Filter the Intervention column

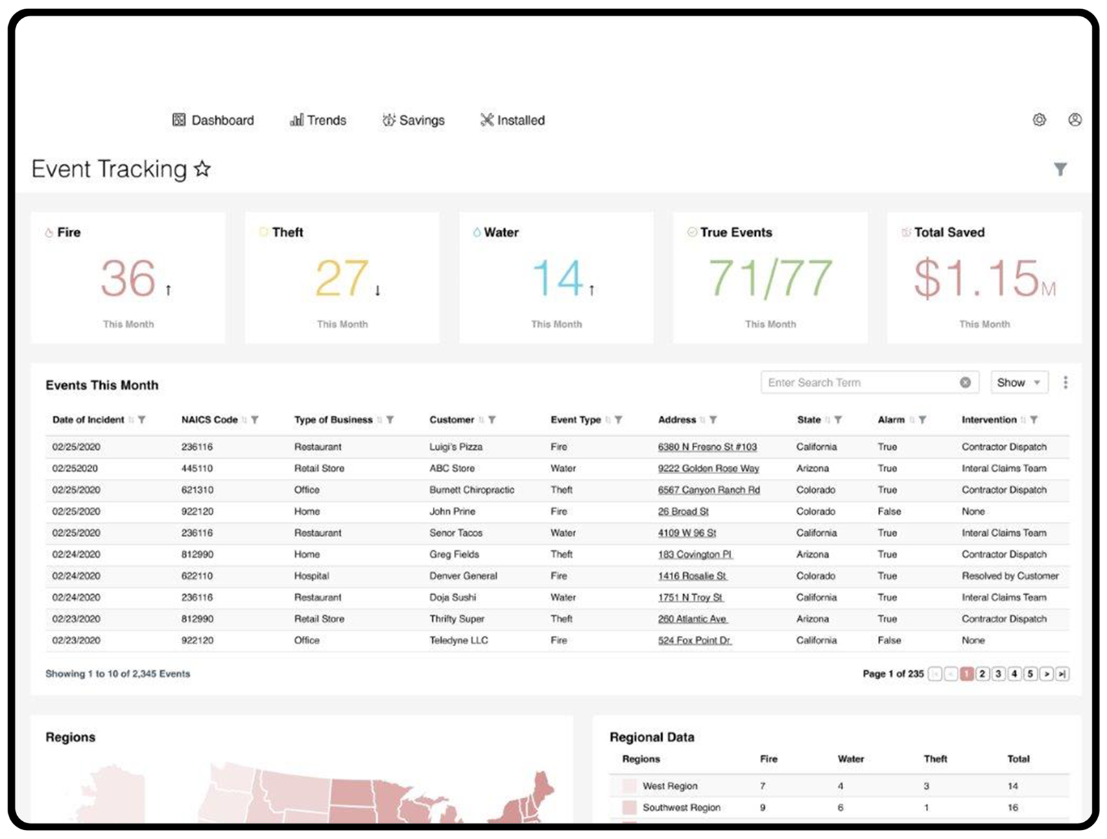point(1034,420)
